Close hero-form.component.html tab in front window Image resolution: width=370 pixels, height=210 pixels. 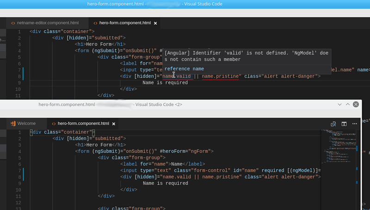click(114, 124)
